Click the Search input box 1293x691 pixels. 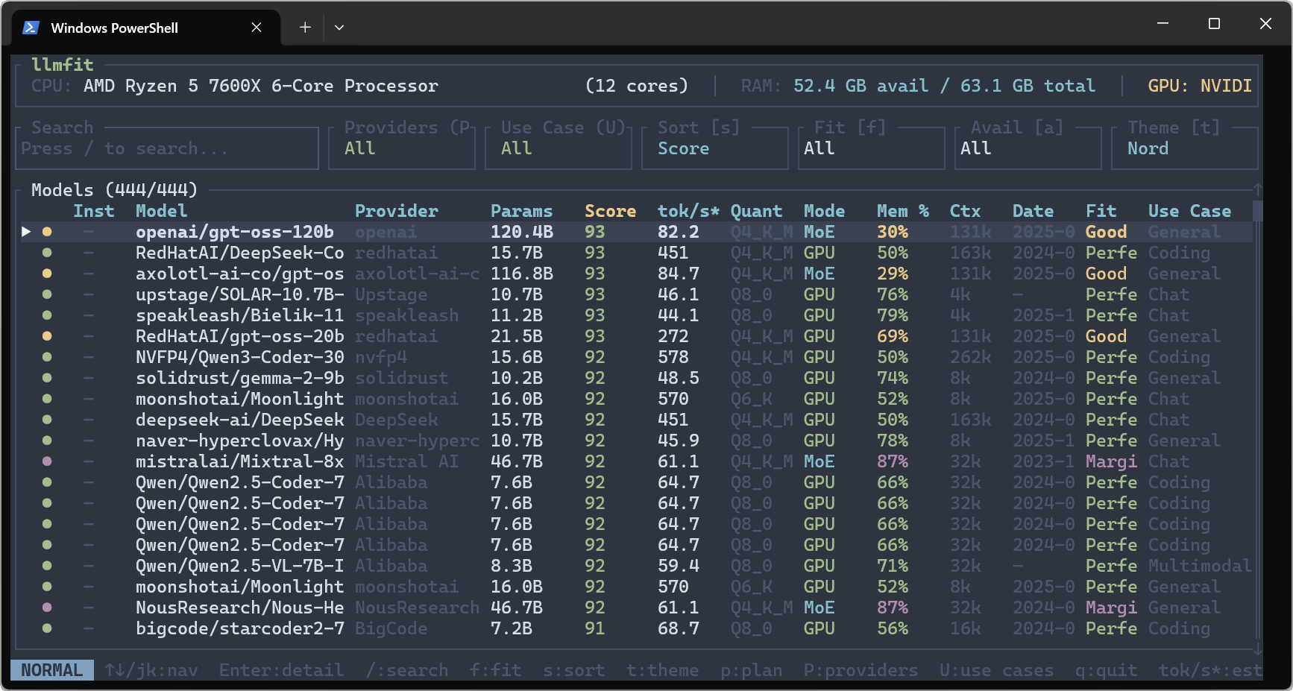[166, 148]
